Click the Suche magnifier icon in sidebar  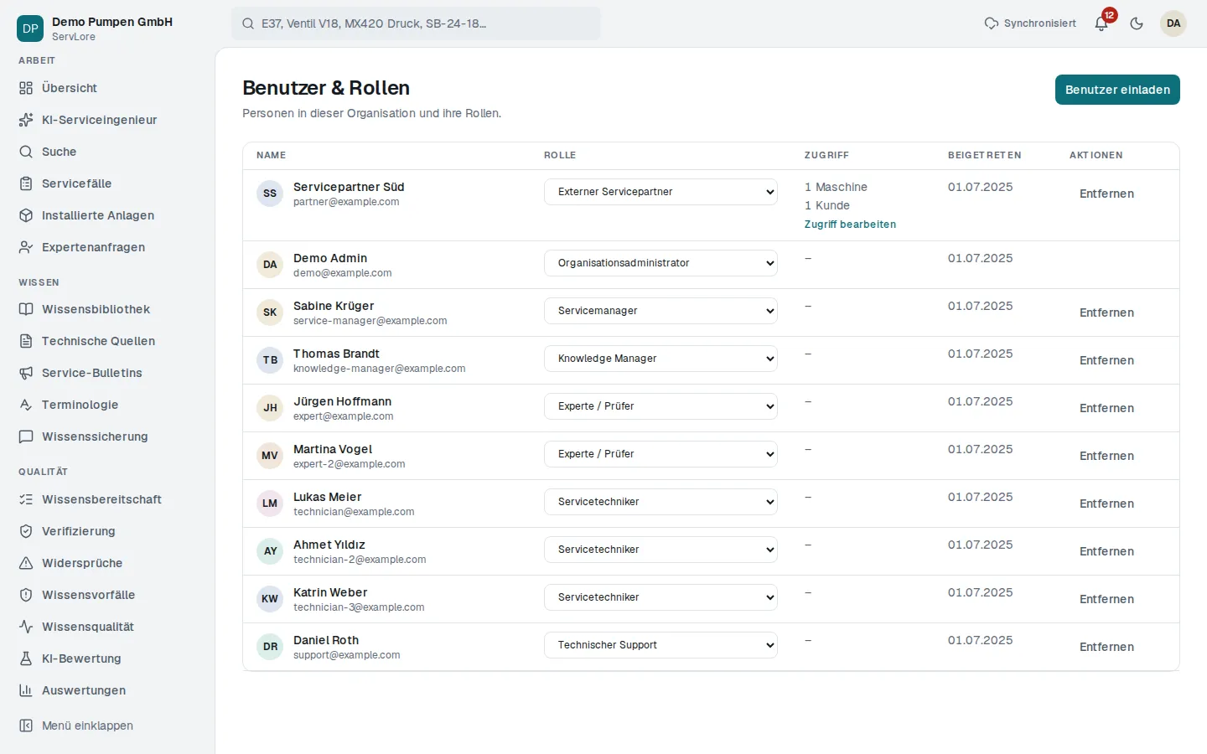(26, 152)
